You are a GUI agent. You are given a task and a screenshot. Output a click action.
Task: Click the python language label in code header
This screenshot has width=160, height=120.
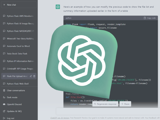69,18
